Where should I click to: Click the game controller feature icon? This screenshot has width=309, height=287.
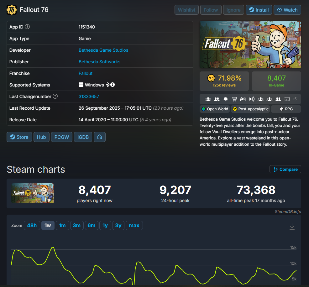(243, 99)
